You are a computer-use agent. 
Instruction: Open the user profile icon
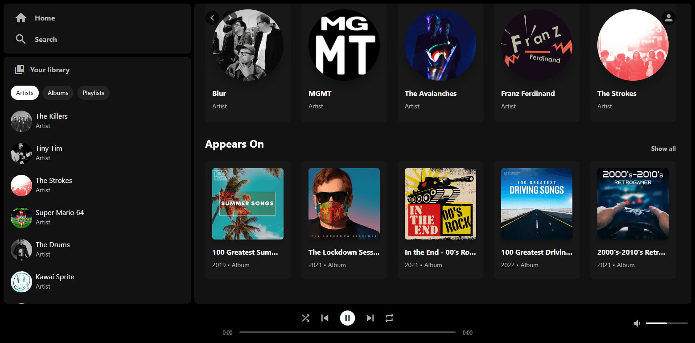pyautogui.click(x=668, y=18)
